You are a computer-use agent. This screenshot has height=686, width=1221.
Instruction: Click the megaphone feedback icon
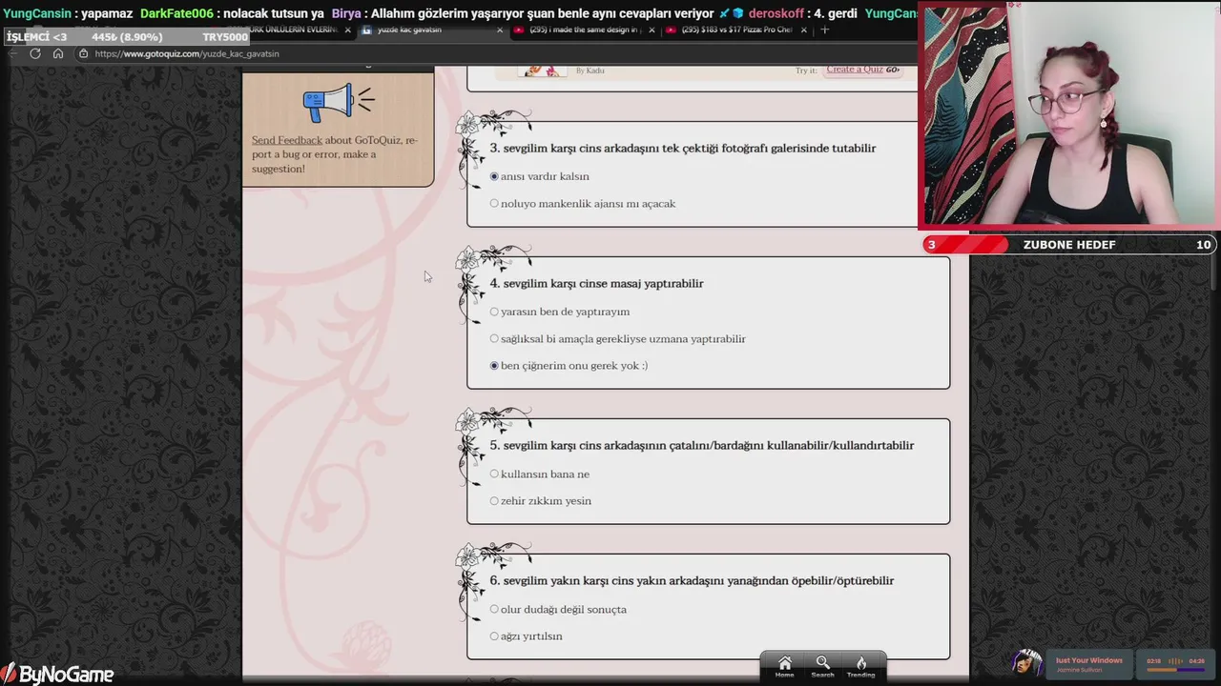pos(338,102)
